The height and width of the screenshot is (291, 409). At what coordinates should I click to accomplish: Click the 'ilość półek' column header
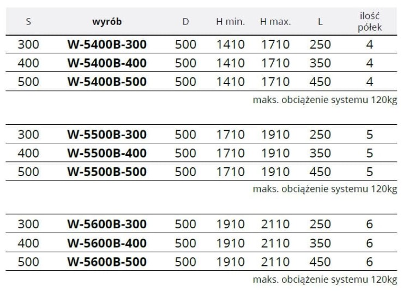(370, 22)
